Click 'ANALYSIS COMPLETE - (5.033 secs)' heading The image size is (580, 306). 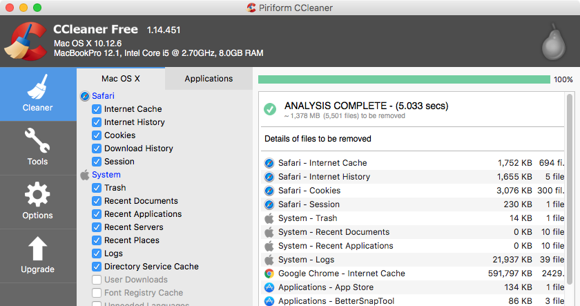[366, 106]
